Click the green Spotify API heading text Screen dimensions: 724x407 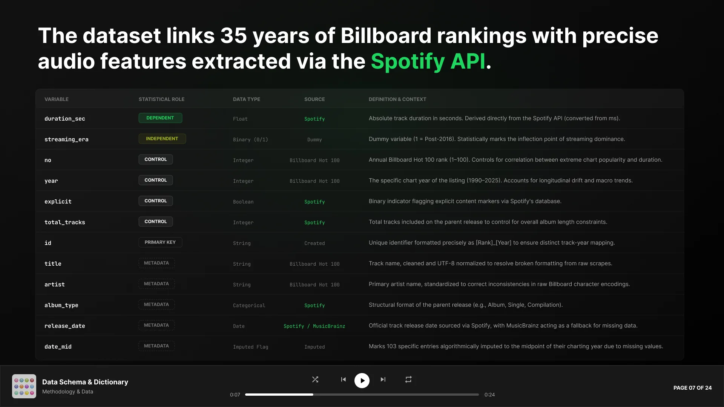(x=428, y=61)
